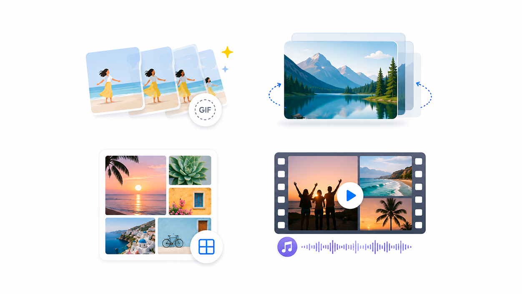Click the purple music note icon
This screenshot has height=294, width=522.
tap(287, 247)
